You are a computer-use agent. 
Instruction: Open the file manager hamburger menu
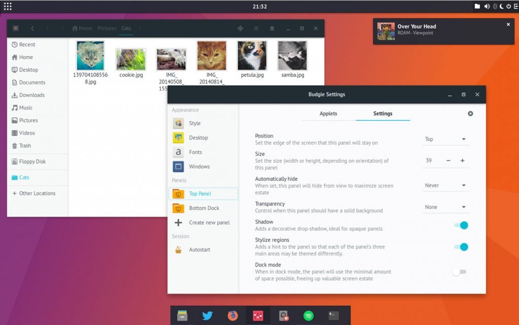tap(272, 28)
